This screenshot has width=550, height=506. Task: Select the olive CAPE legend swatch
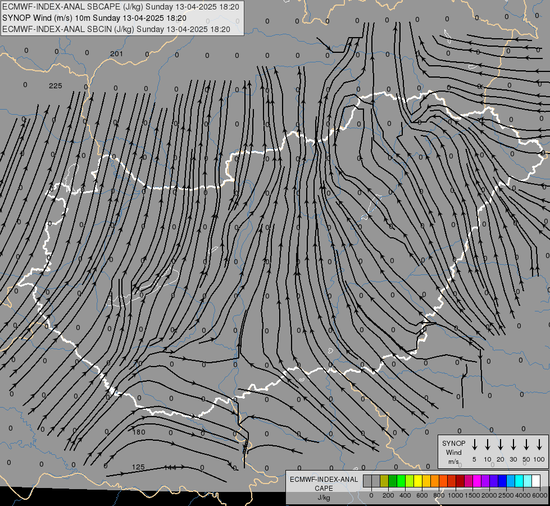pos(384,481)
